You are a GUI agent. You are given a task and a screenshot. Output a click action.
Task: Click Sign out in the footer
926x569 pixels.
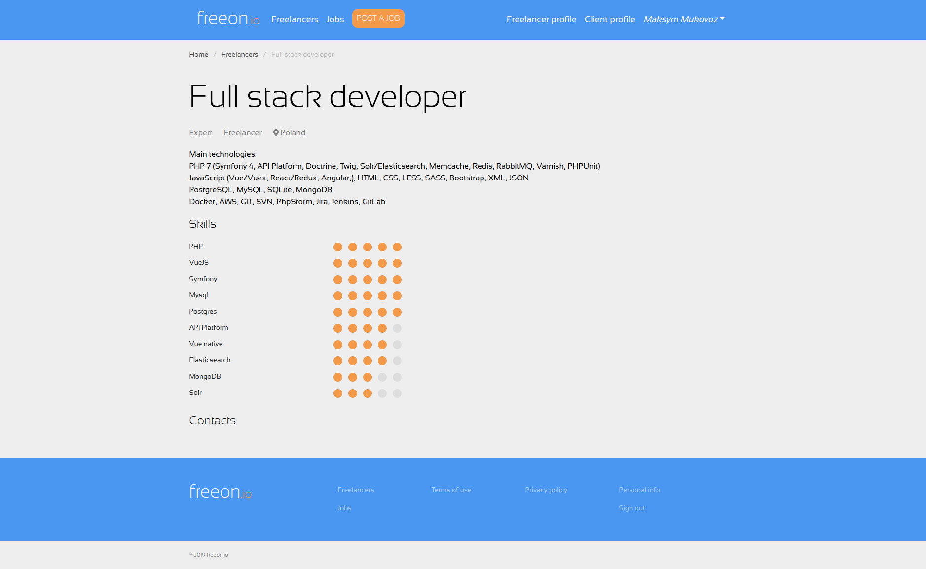tap(631, 508)
